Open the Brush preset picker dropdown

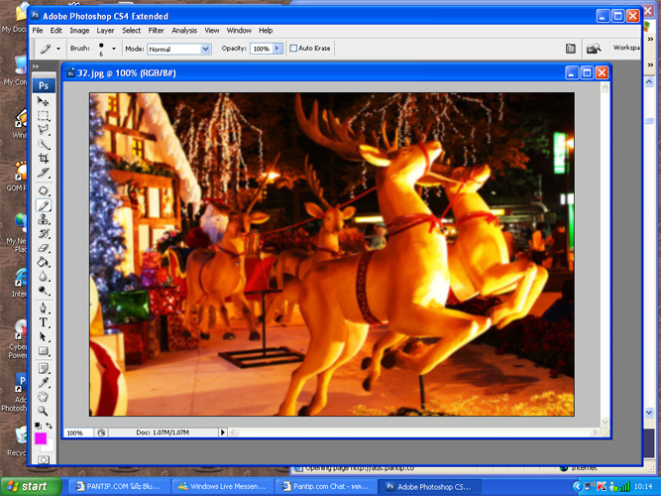(x=113, y=49)
